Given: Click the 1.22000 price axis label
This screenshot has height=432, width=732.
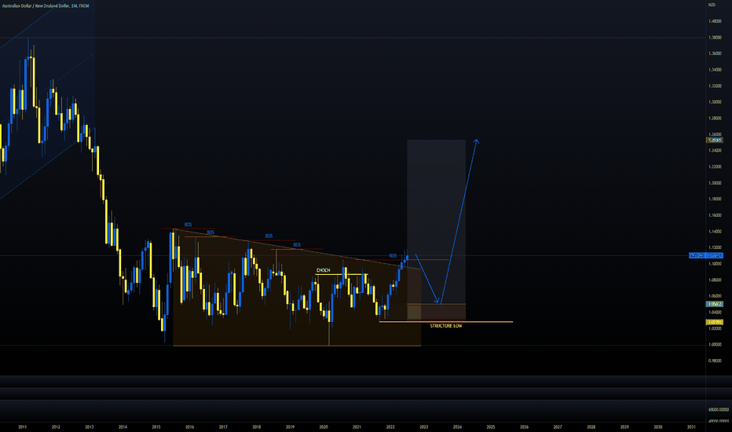Looking at the screenshot, I should [715, 167].
